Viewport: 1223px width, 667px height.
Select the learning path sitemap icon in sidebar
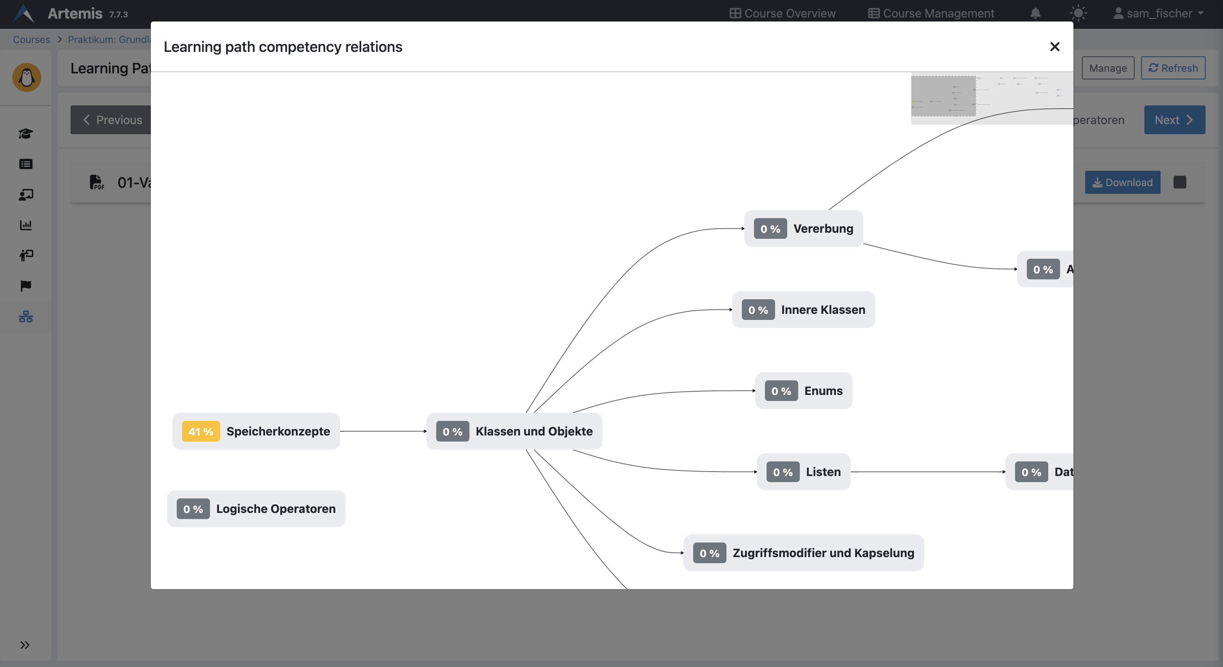[x=26, y=317]
